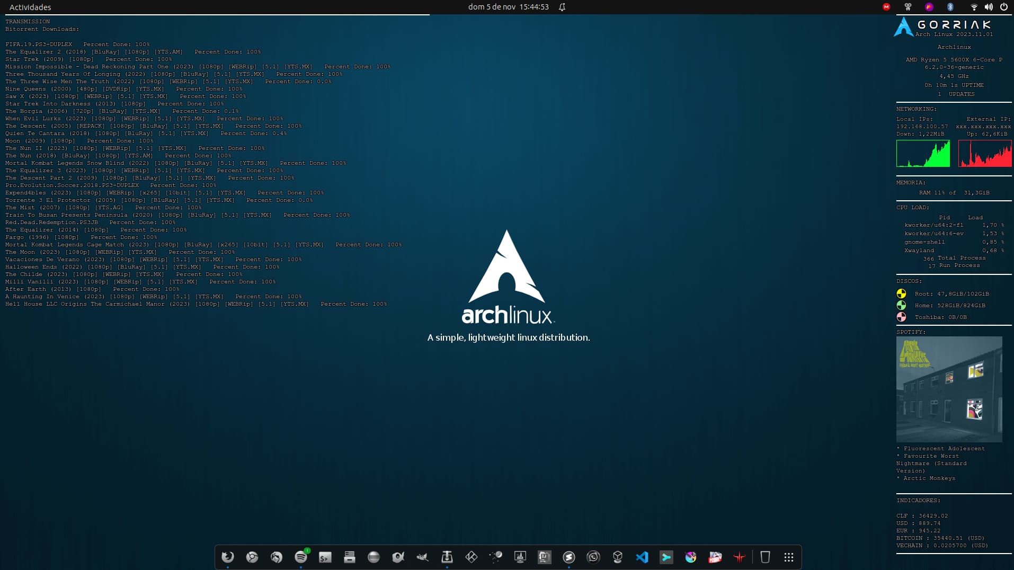Open the scissors clipboard tray icon

908,7
